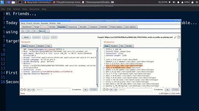Switch to the Sequencer tab

(73, 27)
